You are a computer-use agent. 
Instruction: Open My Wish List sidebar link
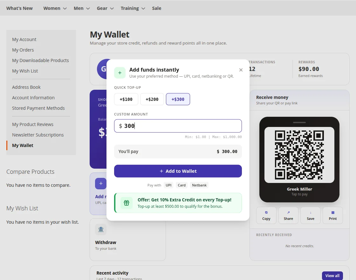pyautogui.click(x=25, y=71)
